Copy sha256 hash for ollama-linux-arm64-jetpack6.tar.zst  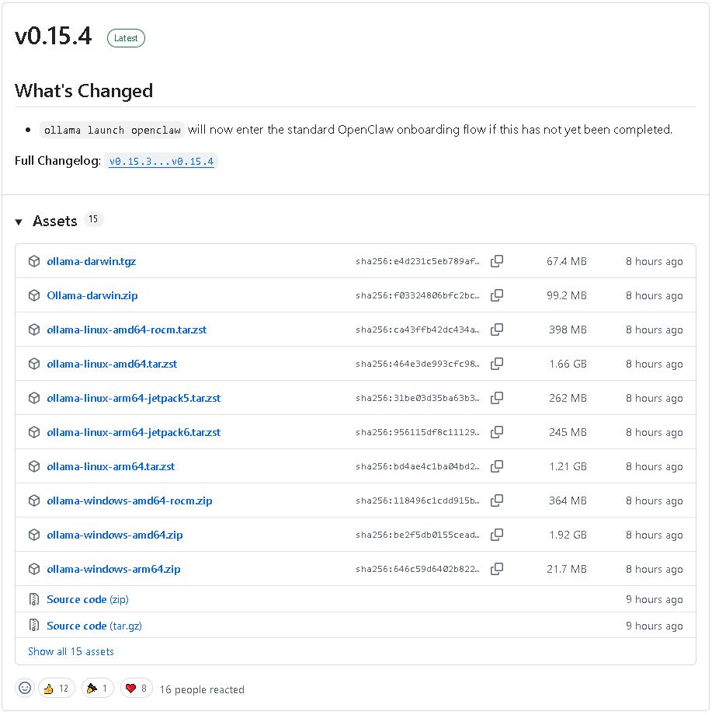(x=496, y=432)
